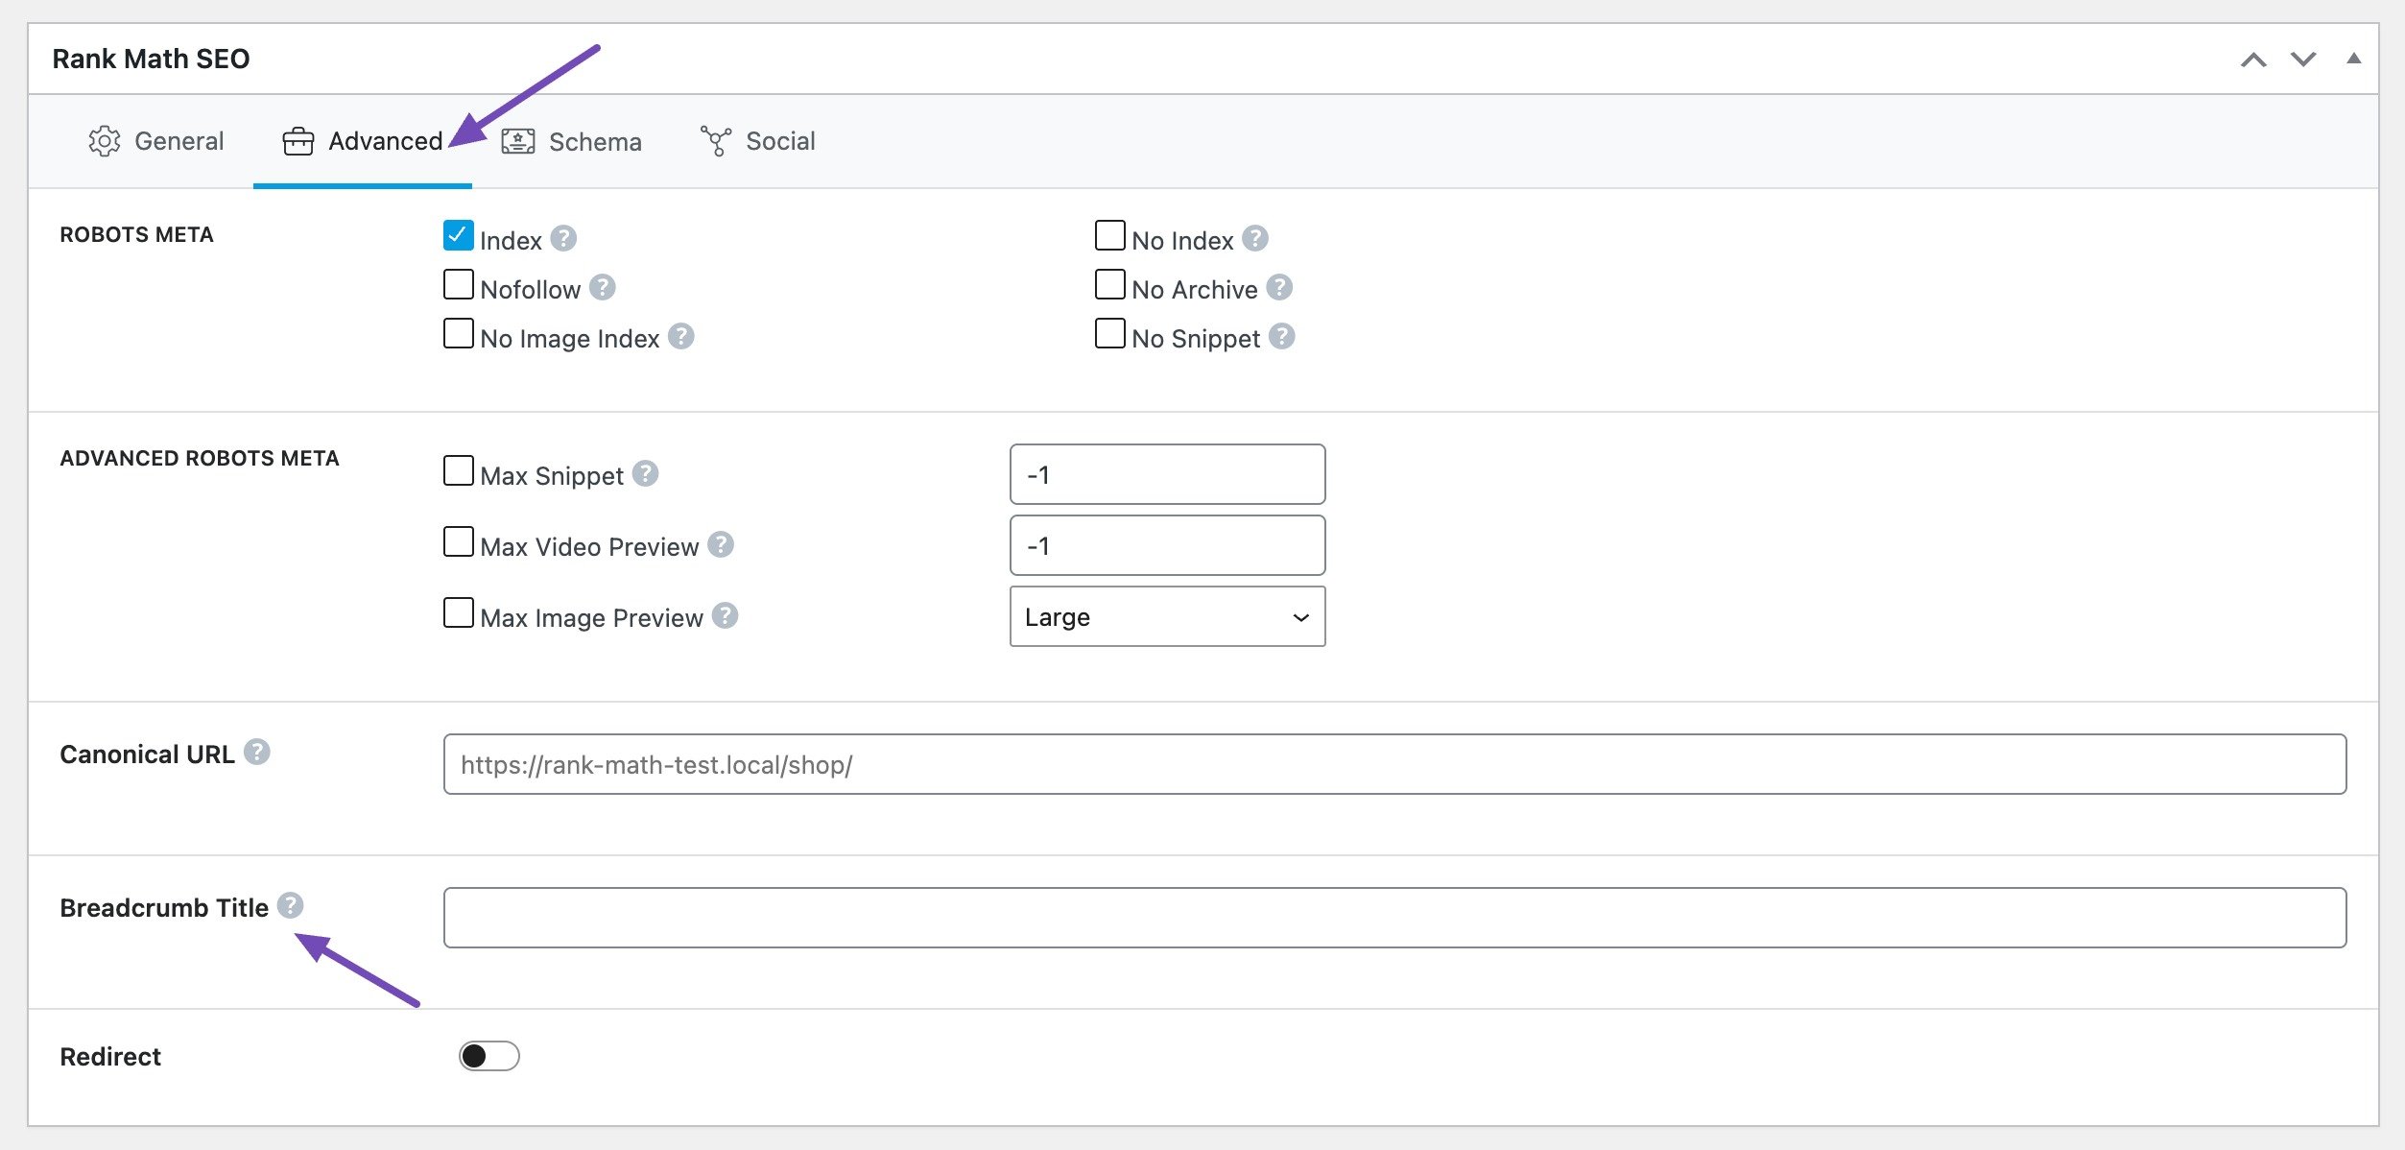Focus the Breadcrumb Title text field

(1394, 918)
